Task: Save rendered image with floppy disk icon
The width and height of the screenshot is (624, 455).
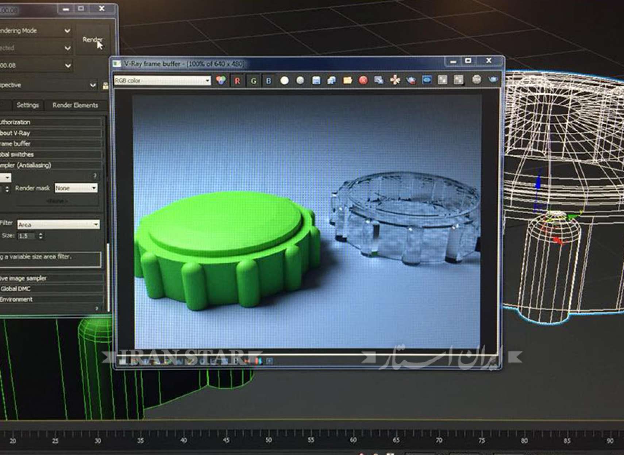Action: tap(316, 81)
